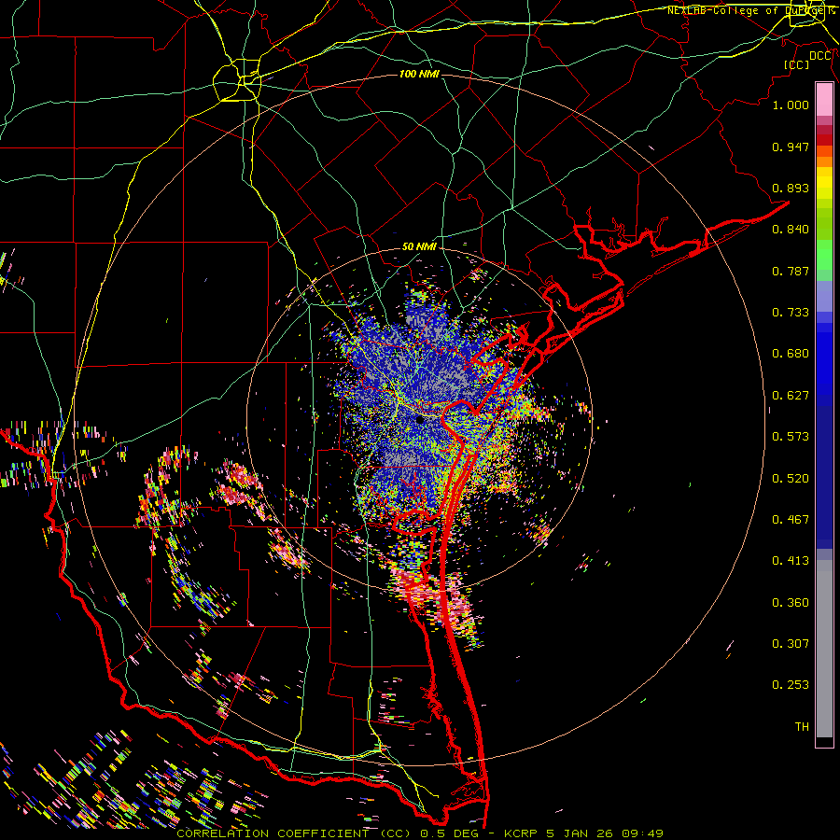Click the [CC] legend unit label
This screenshot has width=840, height=840.
pos(797,64)
